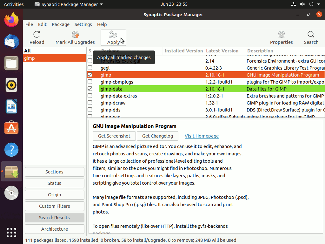Open Synaptic Package Manager app menu dropdown

point(69,4)
